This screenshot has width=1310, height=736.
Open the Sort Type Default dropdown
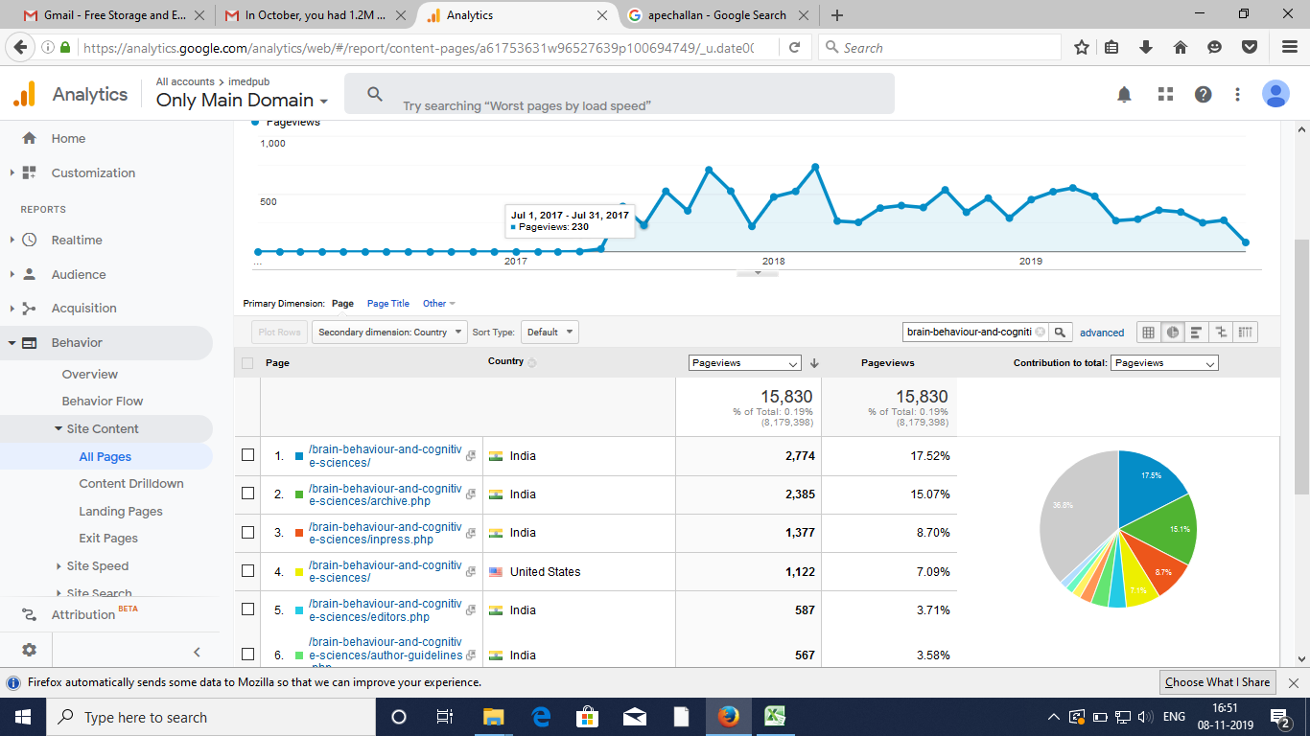(550, 333)
